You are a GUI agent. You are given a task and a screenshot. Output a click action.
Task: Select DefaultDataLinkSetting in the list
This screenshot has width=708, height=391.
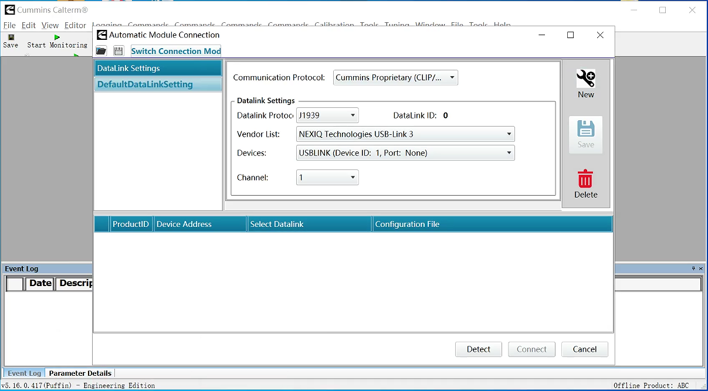[x=158, y=84]
